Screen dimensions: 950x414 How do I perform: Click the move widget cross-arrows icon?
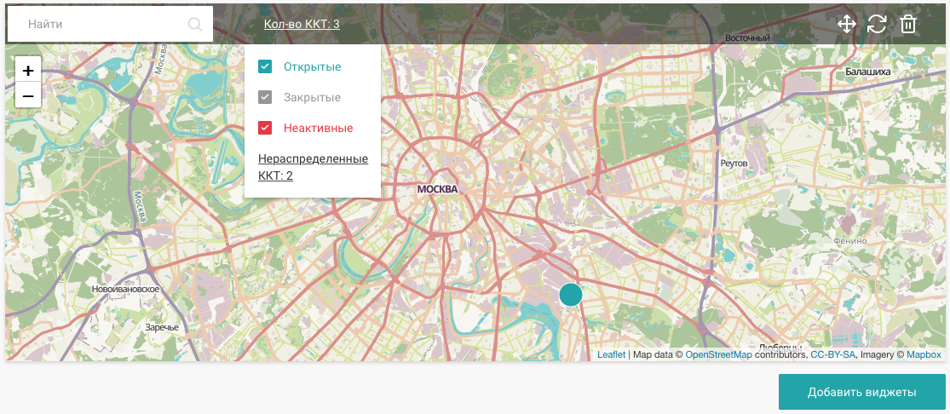[x=846, y=24]
